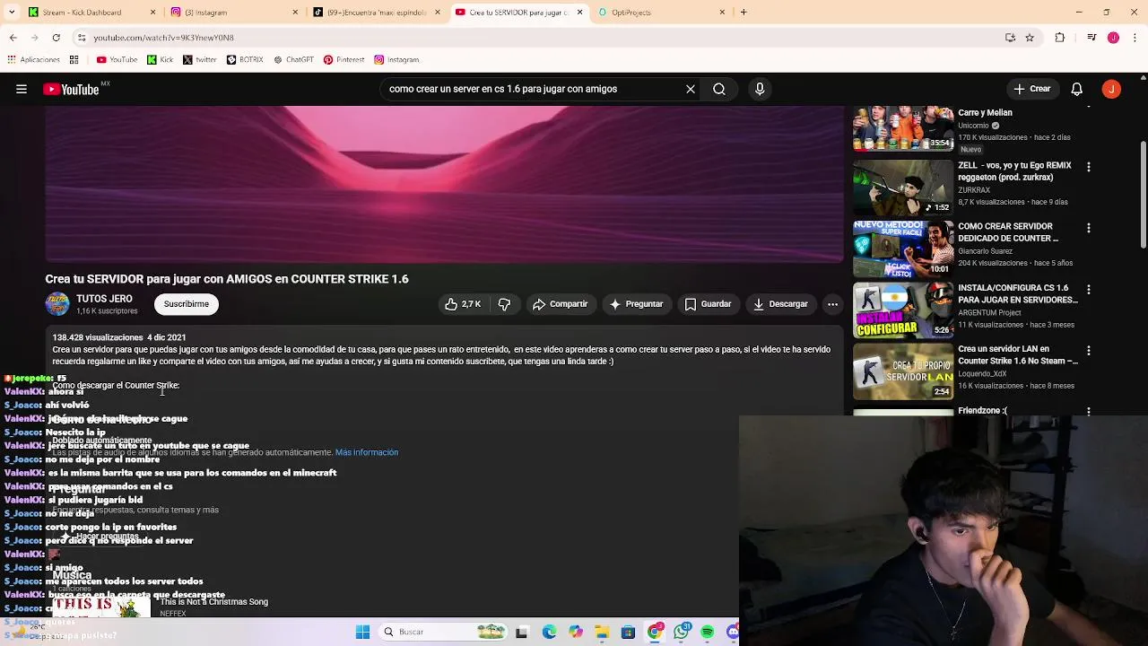Clear the YouTube search box text
The width and height of the screenshot is (1148, 646).
coord(690,89)
